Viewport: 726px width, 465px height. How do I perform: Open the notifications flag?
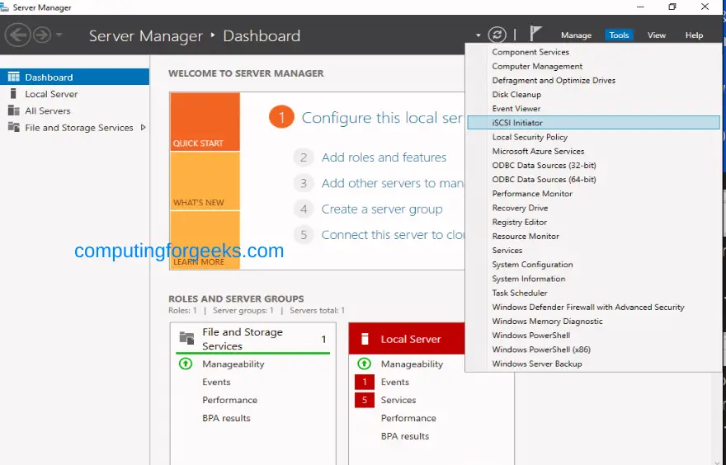click(535, 33)
